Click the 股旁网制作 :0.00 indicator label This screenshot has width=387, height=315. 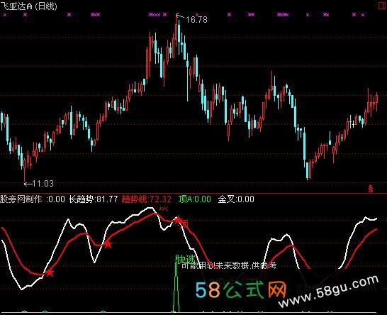pyautogui.click(x=33, y=199)
